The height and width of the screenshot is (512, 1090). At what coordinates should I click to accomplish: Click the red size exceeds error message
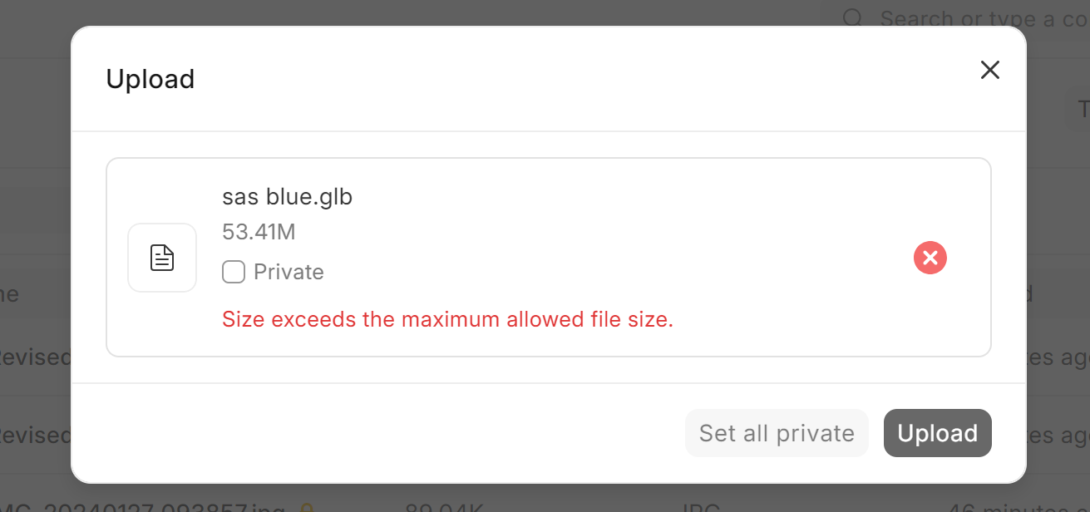pyautogui.click(x=447, y=319)
